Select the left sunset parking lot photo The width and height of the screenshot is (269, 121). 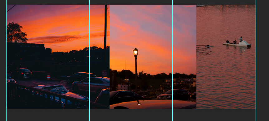pyautogui.click(x=58, y=56)
